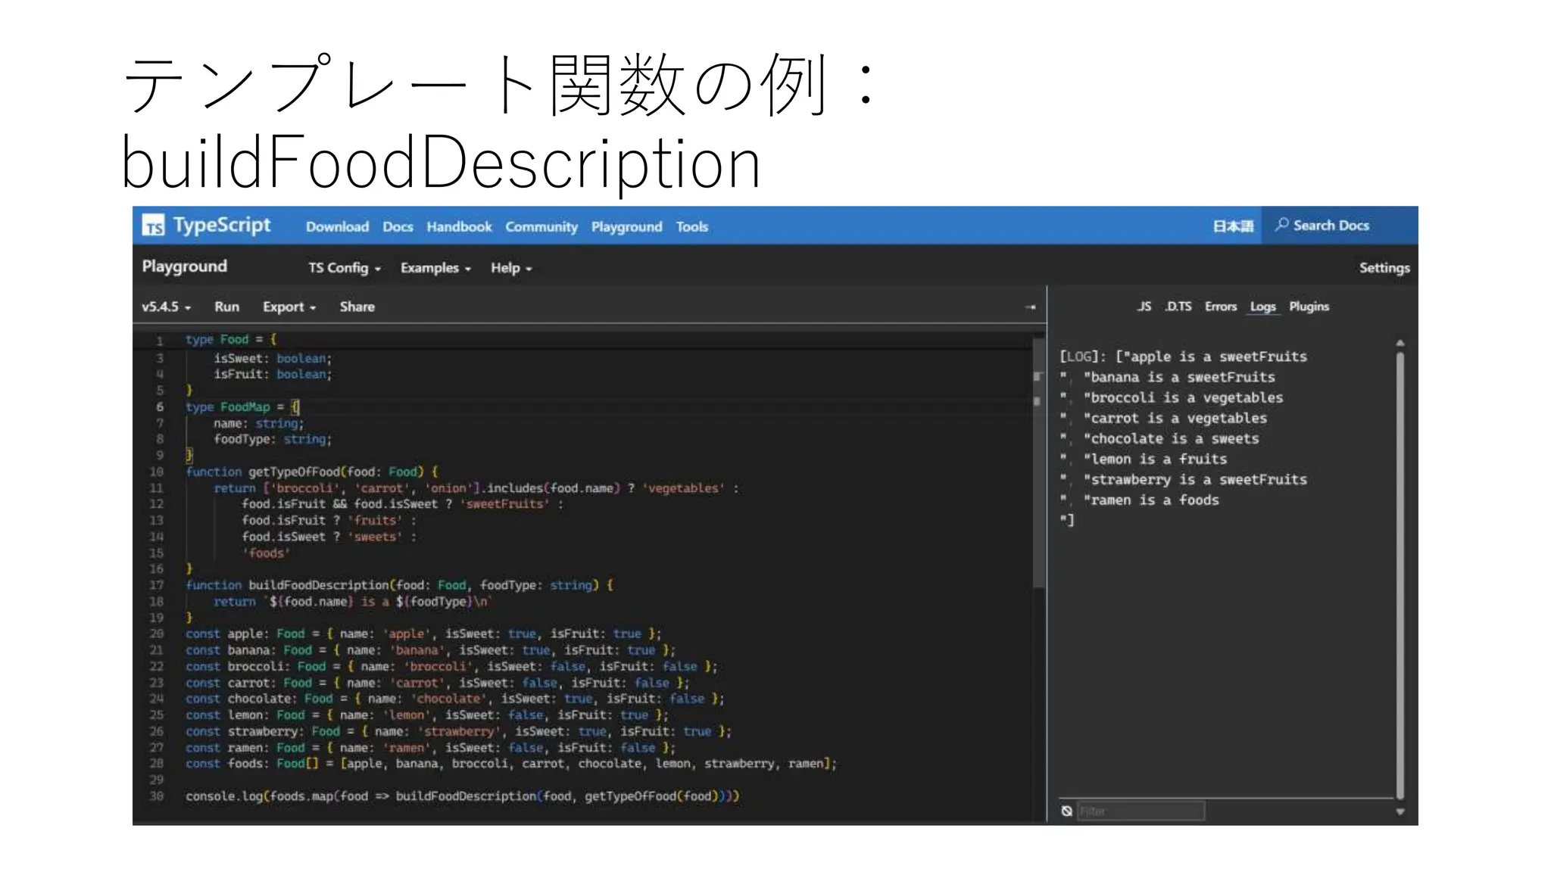Click the logs Filter input field

click(1141, 811)
